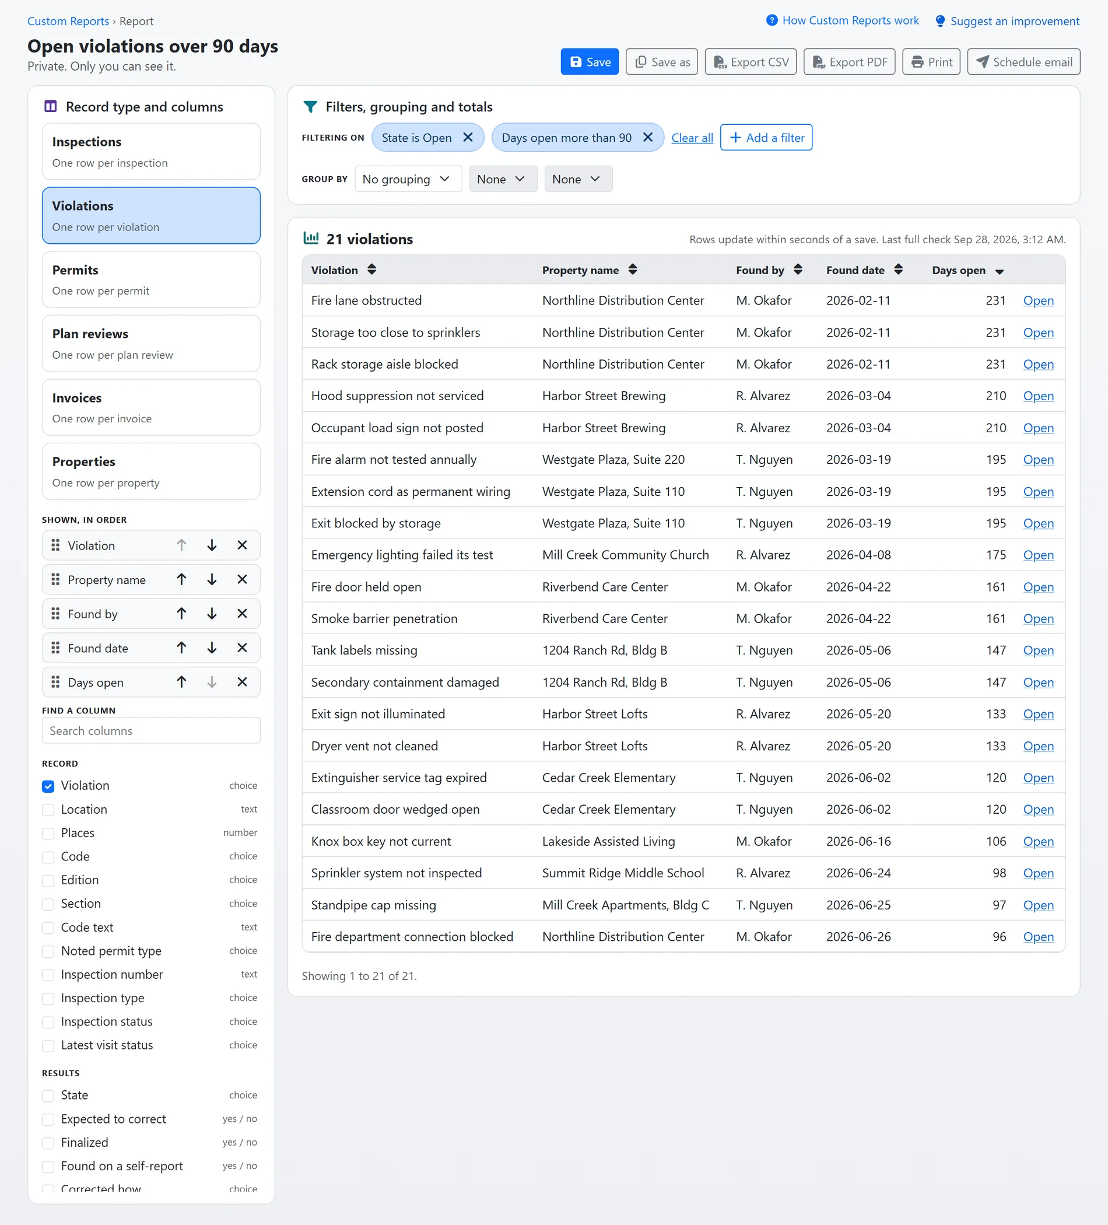Remove Violation from shown columns

(242, 545)
